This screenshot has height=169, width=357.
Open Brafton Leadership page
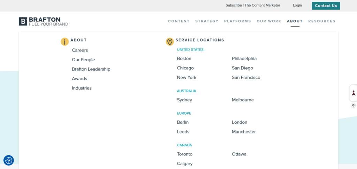tap(91, 69)
